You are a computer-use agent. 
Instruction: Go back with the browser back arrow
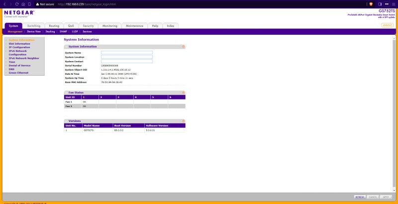pyautogui.click(x=4, y=4)
